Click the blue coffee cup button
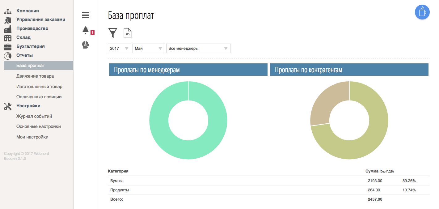This screenshot has height=209, width=439. pyautogui.click(x=422, y=12)
